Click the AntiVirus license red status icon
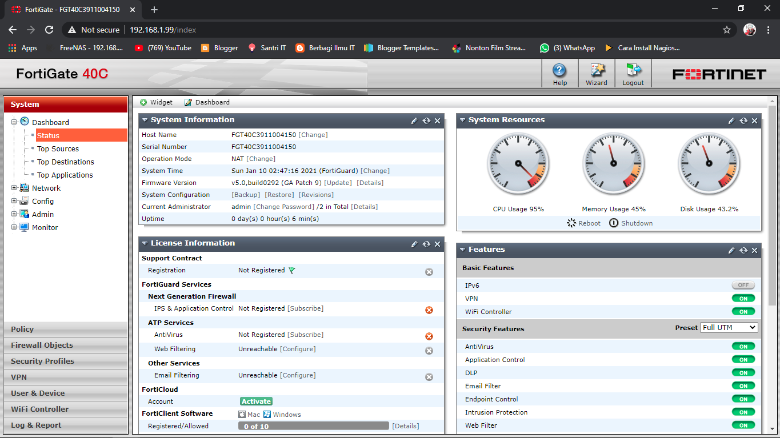Image resolution: width=780 pixels, height=438 pixels. pos(429,336)
